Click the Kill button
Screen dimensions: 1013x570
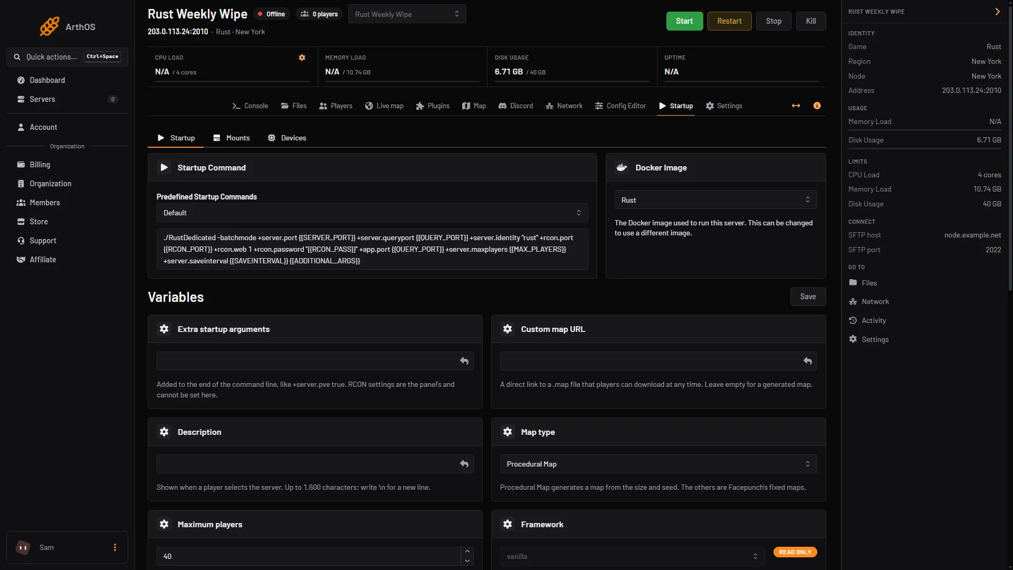click(x=811, y=21)
